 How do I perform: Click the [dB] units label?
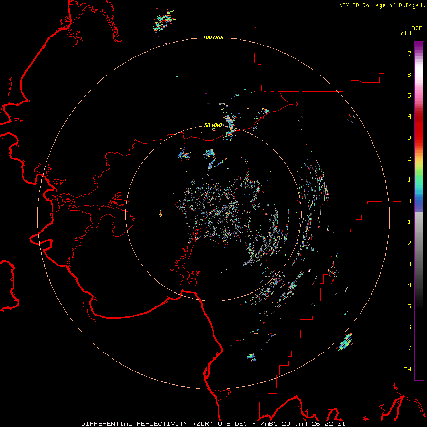click(405, 33)
